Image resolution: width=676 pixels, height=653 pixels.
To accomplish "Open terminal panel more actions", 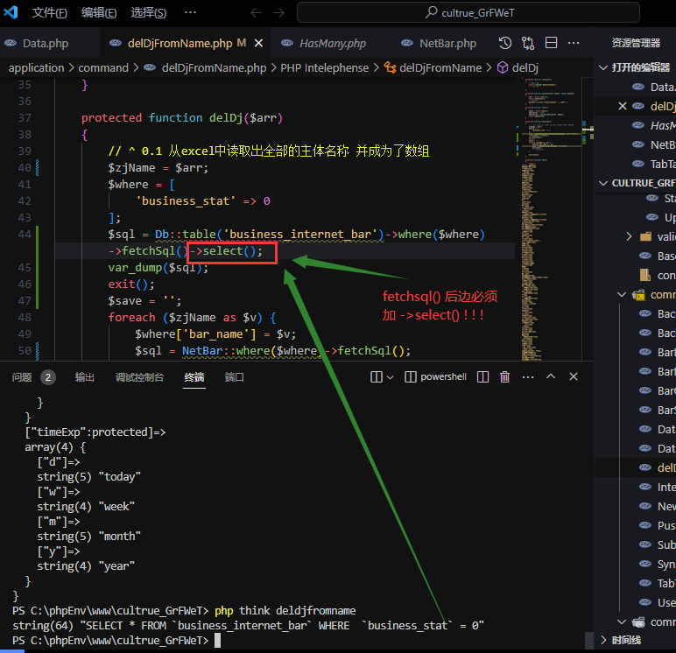I will pyautogui.click(x=528, y=377).
